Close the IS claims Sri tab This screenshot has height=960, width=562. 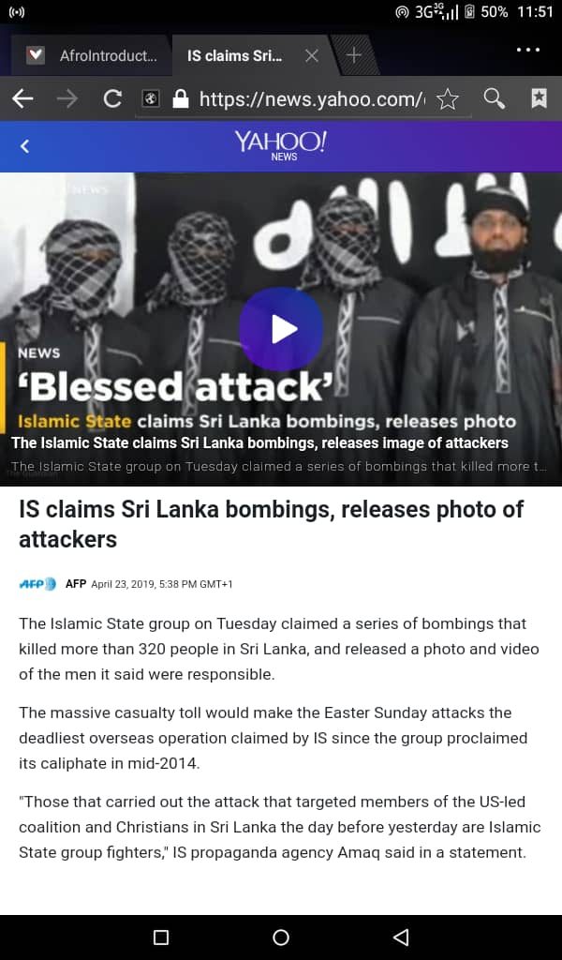point(312,55)
